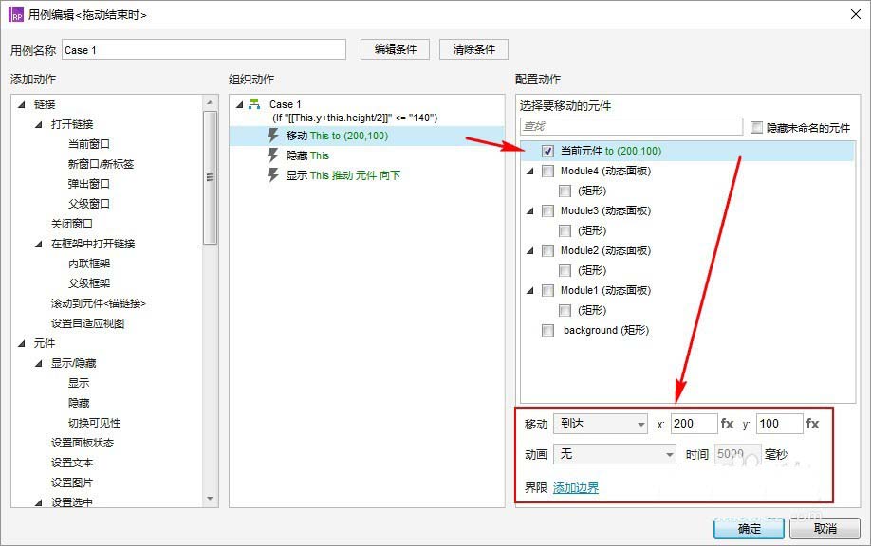Open the 动画 无 dropdown

click(x=615, y=454)
